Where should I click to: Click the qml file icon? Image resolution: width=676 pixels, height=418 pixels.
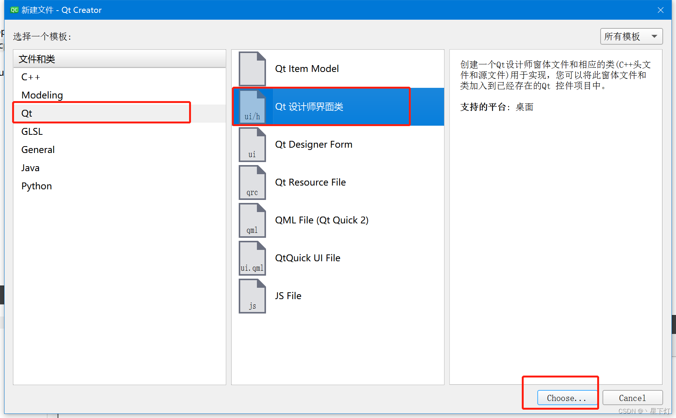(x=252, y=220)
